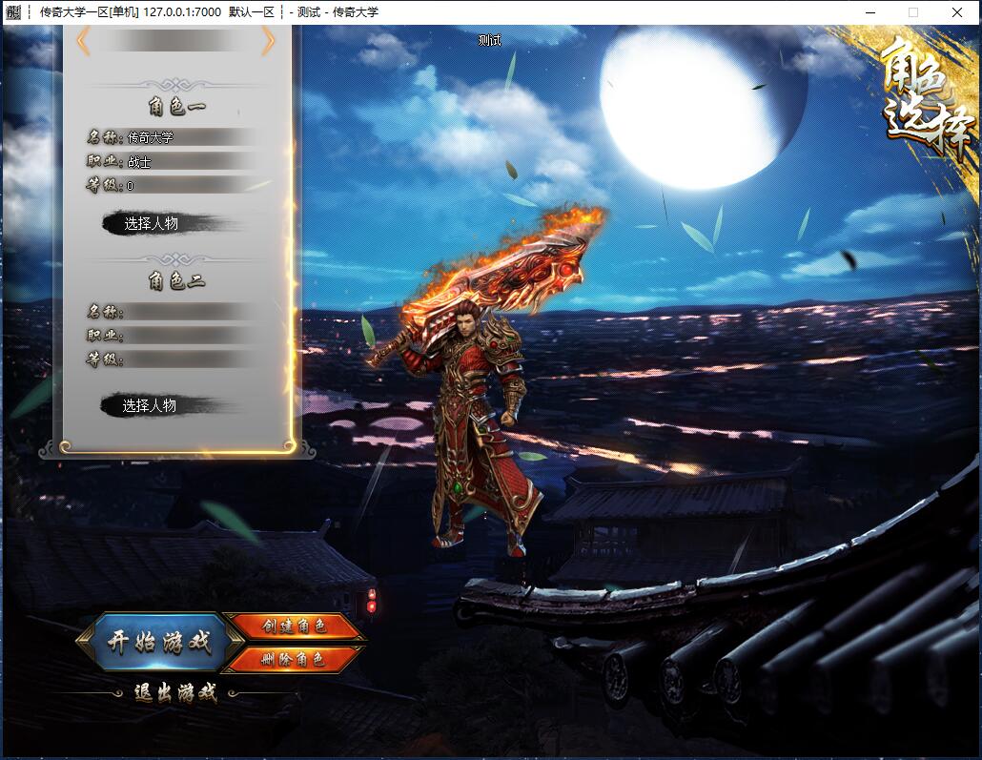
Task: Click the empty name field of character two
Action: pyautogui.click(x=191, y=312)
